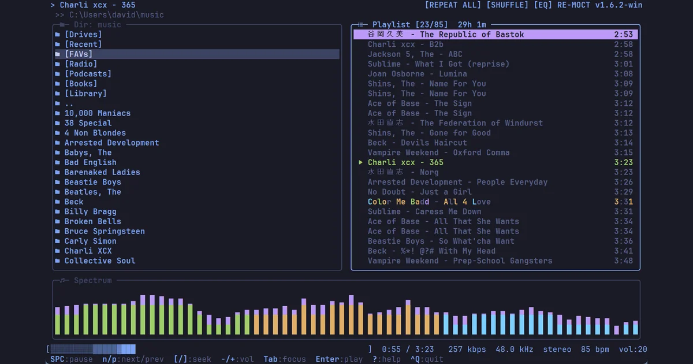This screenshot has height=364, width=693.
Task: Click the folder icon beside Broken Bells
Action: tap(57, 221)
